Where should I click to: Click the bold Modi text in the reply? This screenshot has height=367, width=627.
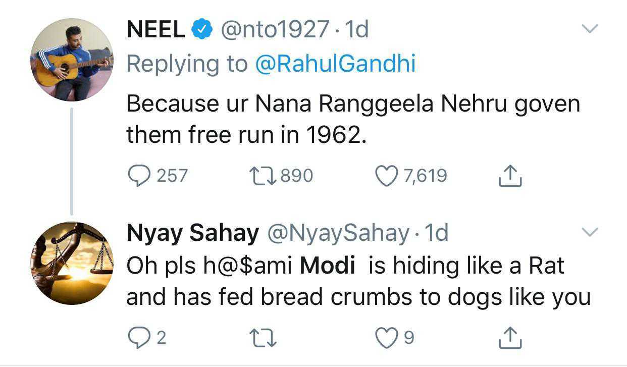(328, 266)
